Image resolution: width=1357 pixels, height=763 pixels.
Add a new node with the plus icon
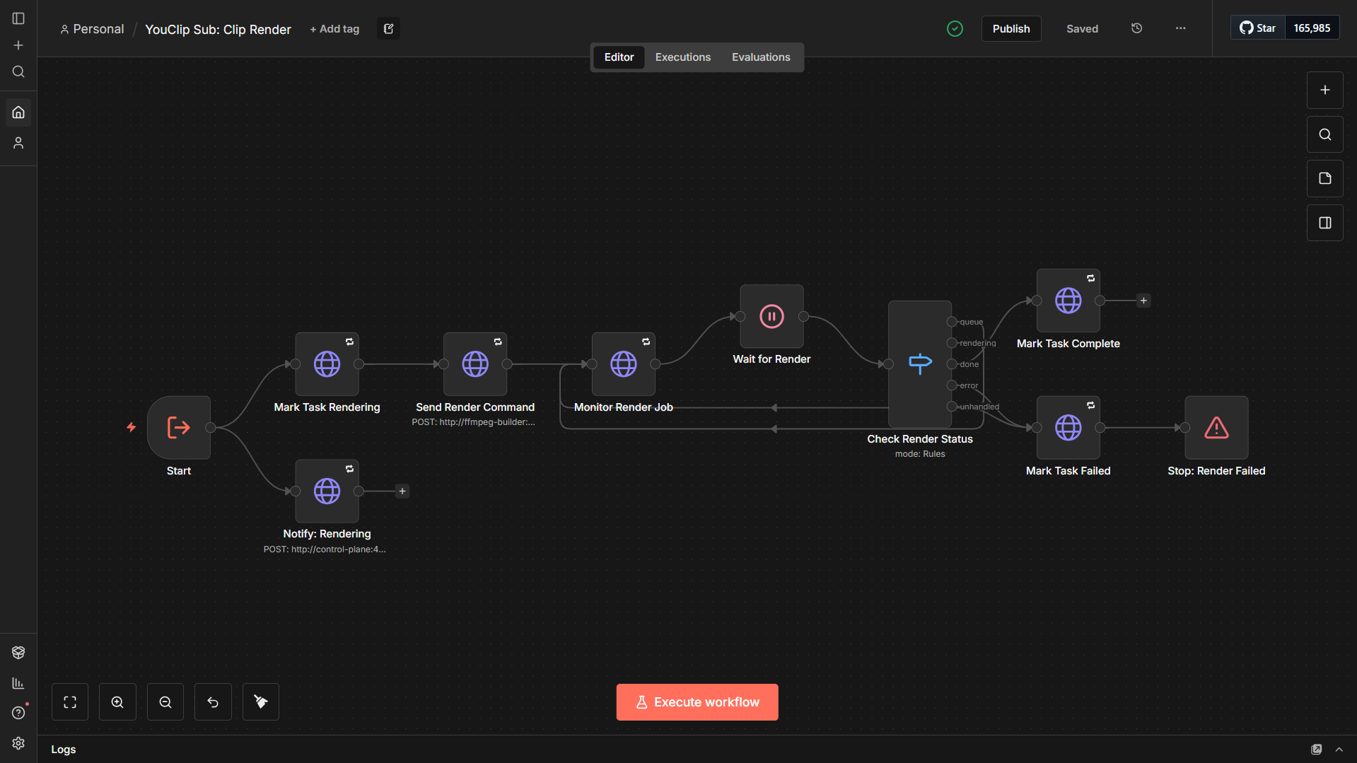[x=1324, y=90]
